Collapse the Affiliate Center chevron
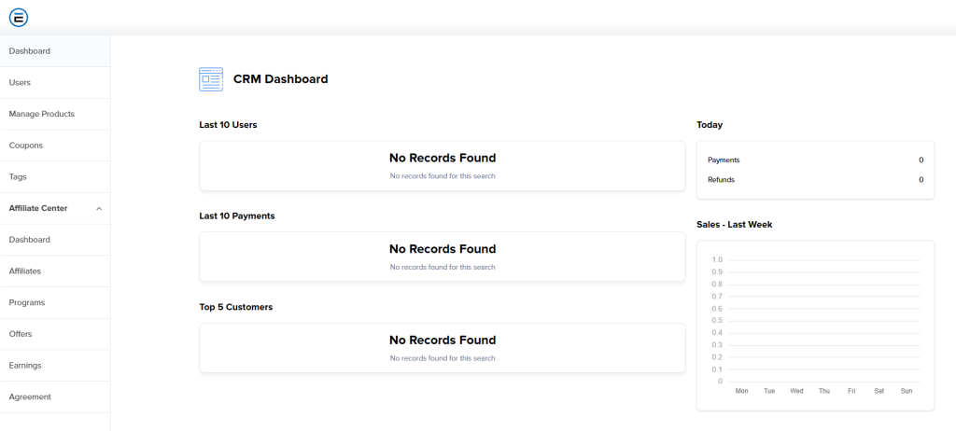 point(99,208)
